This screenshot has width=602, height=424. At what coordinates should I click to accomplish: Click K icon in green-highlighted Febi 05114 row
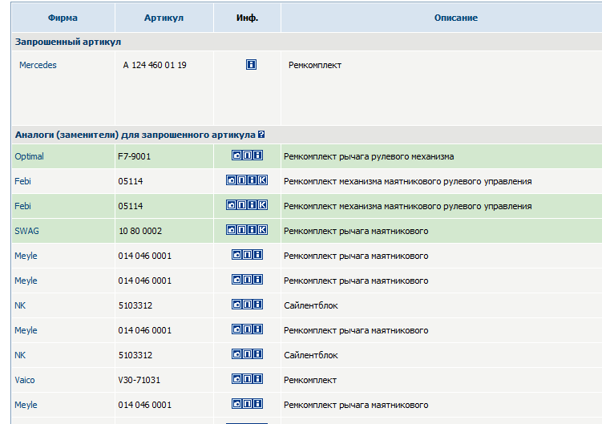point(262,204)
